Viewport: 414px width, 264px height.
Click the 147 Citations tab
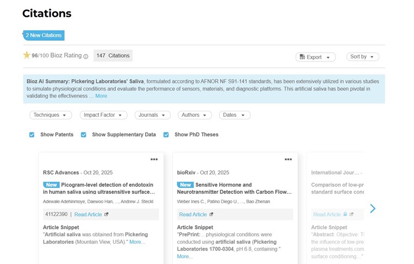pos(112,55)
